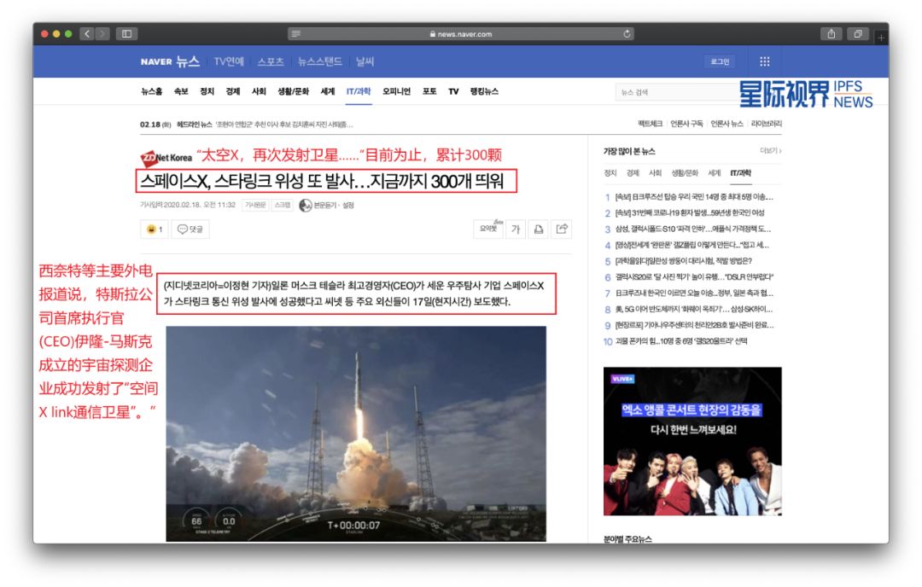
Task: Open ranked article 5 about 일란성 쌍둥이
Action: (683, 261)
